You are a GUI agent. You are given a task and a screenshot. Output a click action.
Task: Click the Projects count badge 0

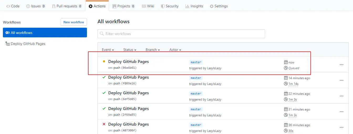tap(133, 6)
